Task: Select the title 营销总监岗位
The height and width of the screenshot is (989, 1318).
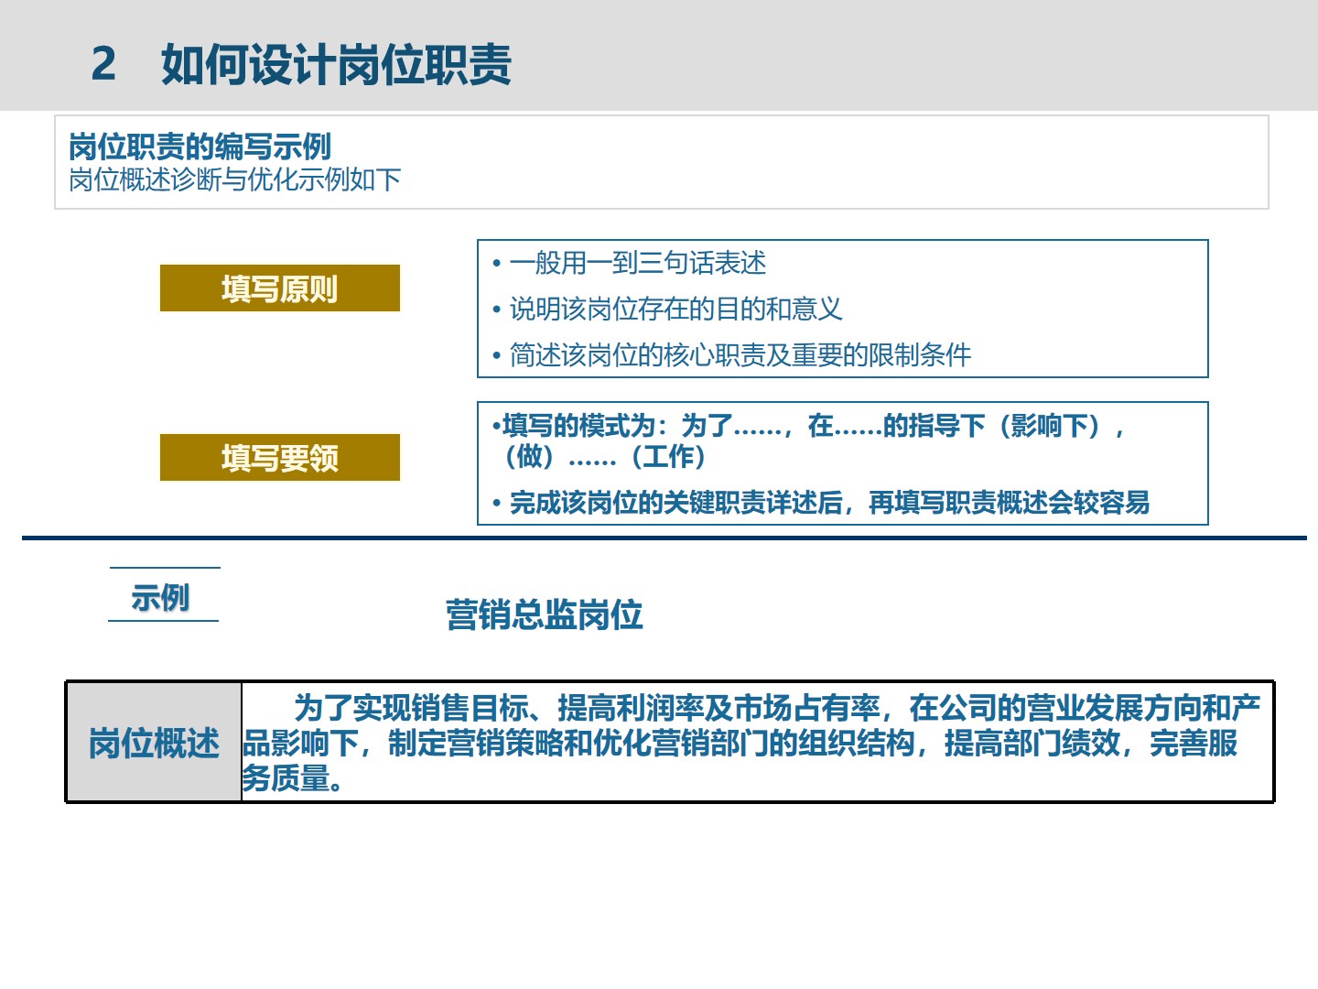Action: point(545,614)
